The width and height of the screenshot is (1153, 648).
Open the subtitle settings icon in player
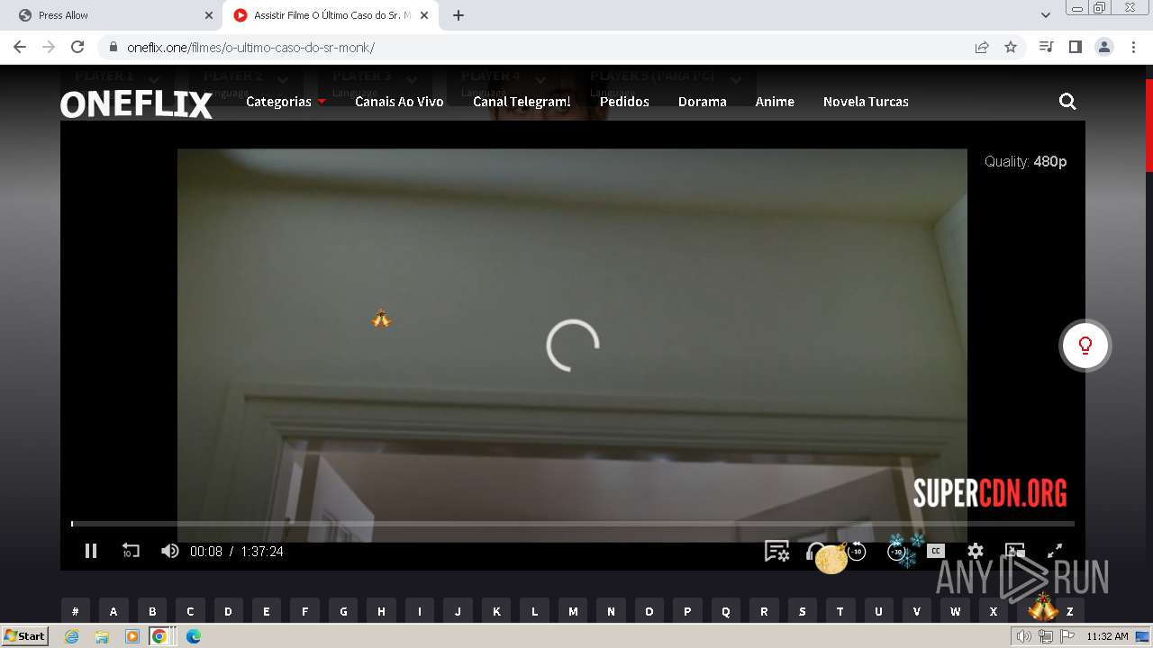click(776, 551)
